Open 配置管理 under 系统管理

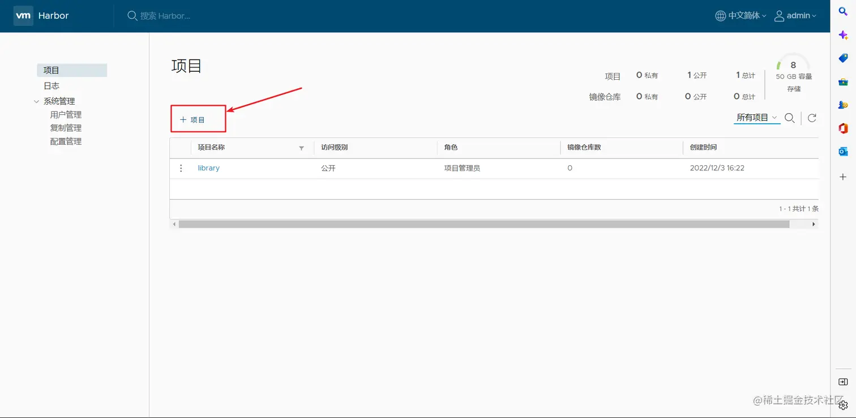66,142
